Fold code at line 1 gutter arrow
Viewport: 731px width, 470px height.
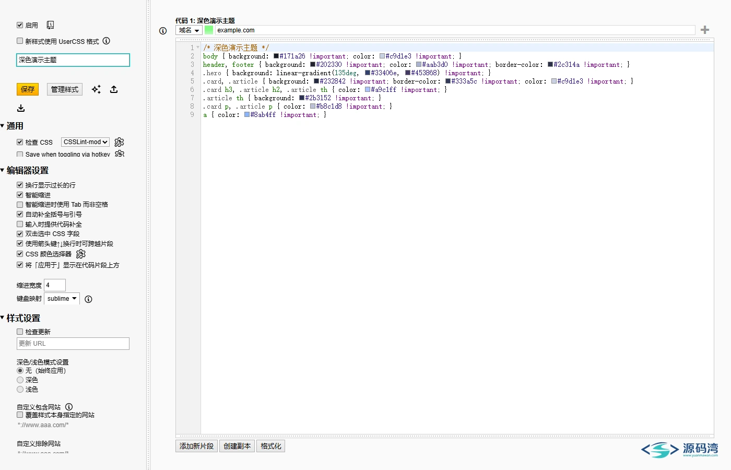tap(198, 48)
